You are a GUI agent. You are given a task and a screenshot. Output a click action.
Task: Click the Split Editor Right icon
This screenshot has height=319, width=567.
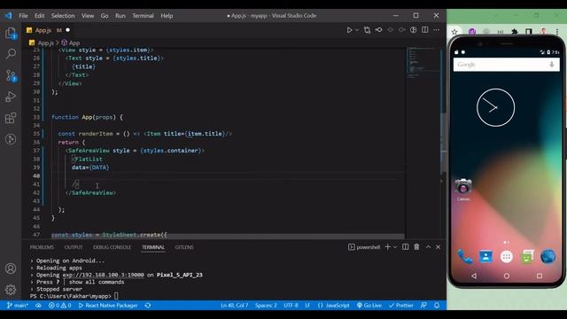click(x=425, y=30)
